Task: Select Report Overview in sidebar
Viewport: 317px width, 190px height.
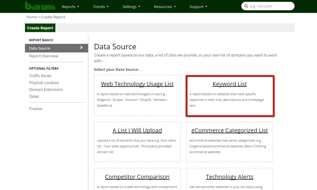Action: [x=44, y=56]
